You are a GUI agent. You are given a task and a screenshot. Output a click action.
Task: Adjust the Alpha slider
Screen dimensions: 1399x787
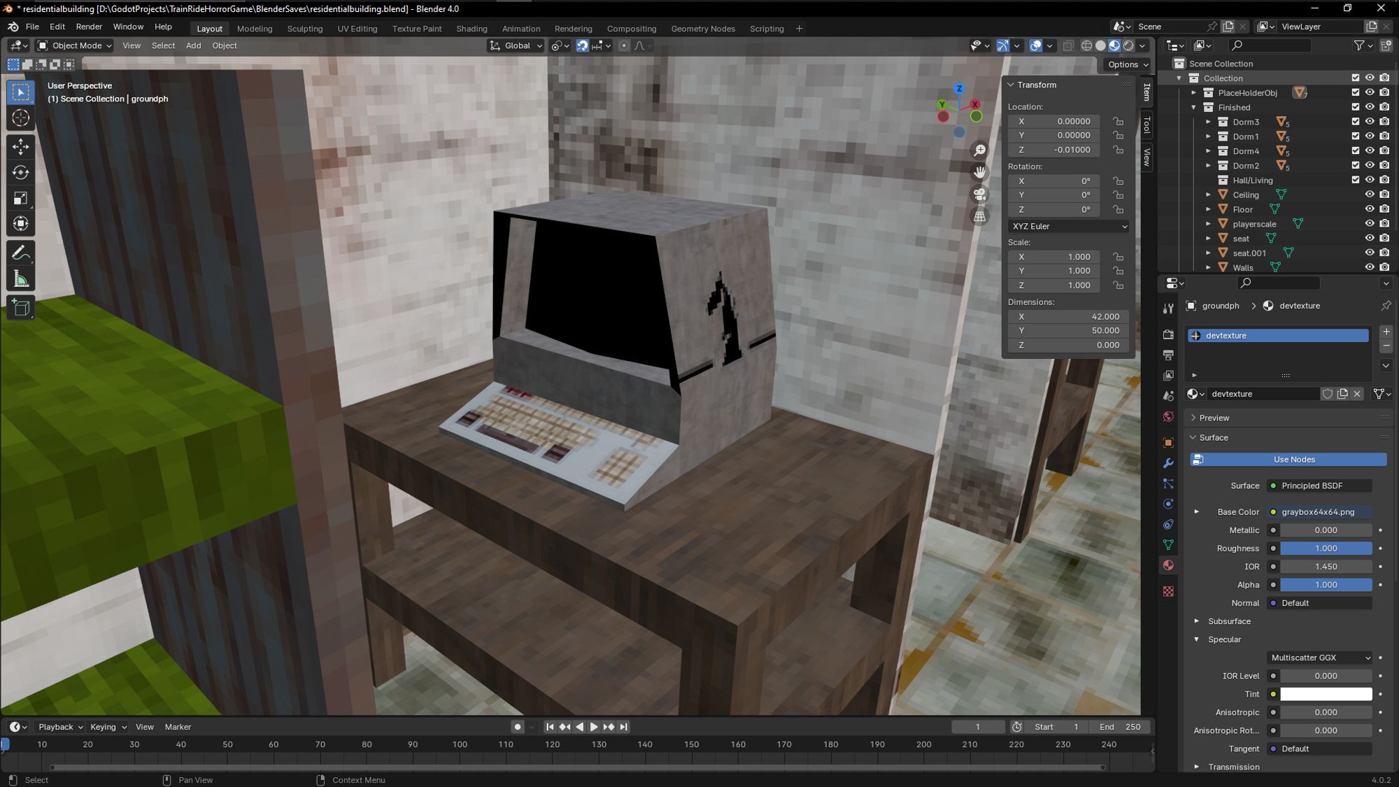click(1326, 585)
